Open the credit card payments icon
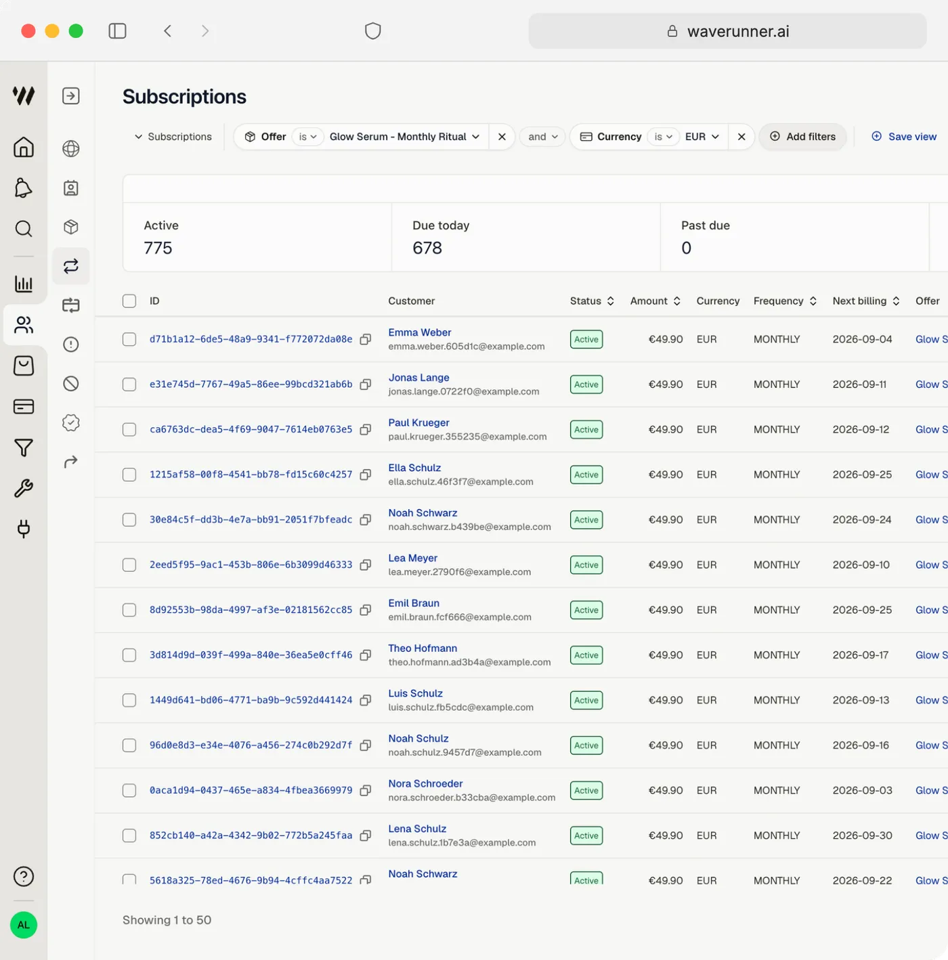 pyautogui.click(x=24, y=406)
